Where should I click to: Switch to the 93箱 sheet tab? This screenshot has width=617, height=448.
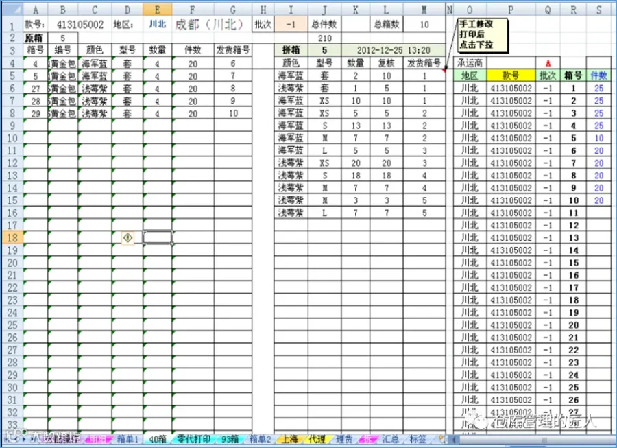[x=230, y=438]
